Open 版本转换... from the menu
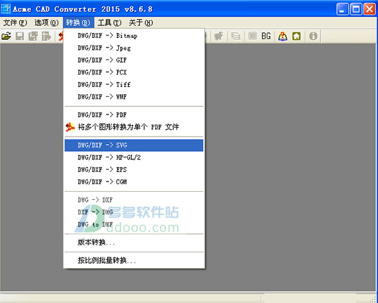The height and width of the screenshot is (303, 378). [x=134, y=242]
